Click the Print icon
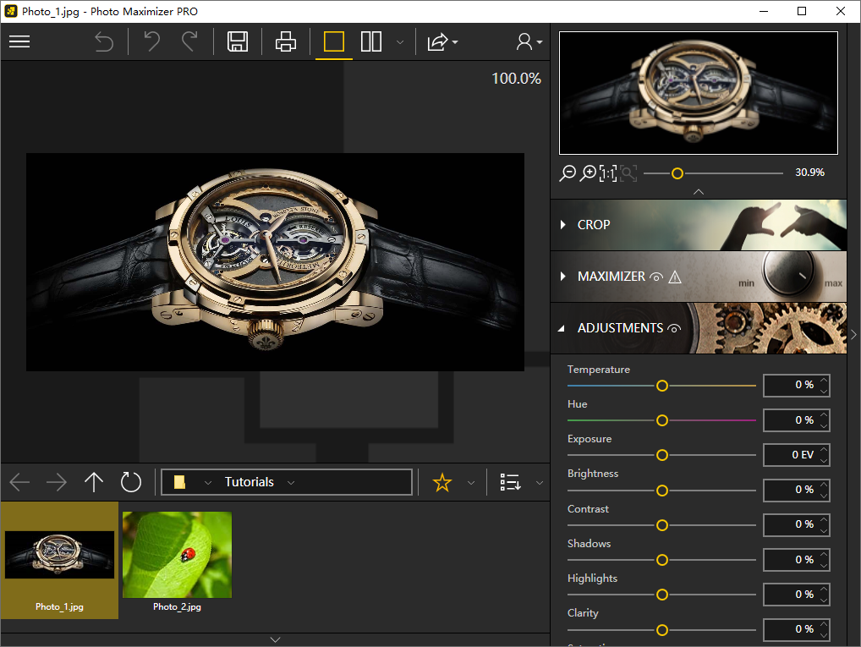Image resolution: width=861 pixels, height=647 pixels. click(286, 41)
